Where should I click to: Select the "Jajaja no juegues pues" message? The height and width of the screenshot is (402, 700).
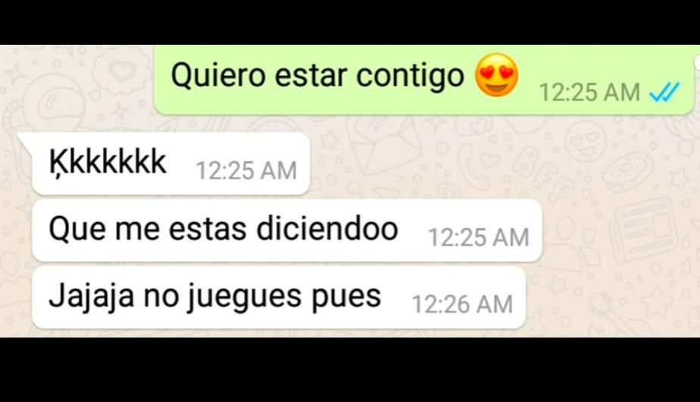[x=279, y=297]
